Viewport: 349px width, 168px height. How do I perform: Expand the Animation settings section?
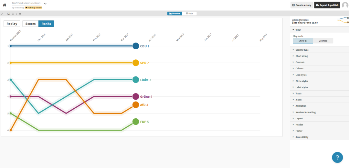click(301, 106)
